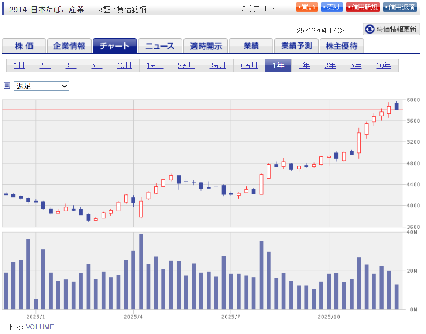The image size is (426, 334).
Task: View the 株主優待 tab
Action: click(x=341, y=46)
